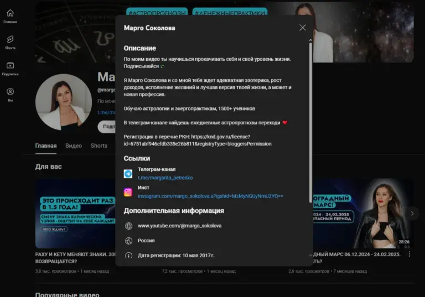Click 7,2 тыс. просмотров video stats
The width and height of the screenshot is (425, 297).
[x=182, y=271]
